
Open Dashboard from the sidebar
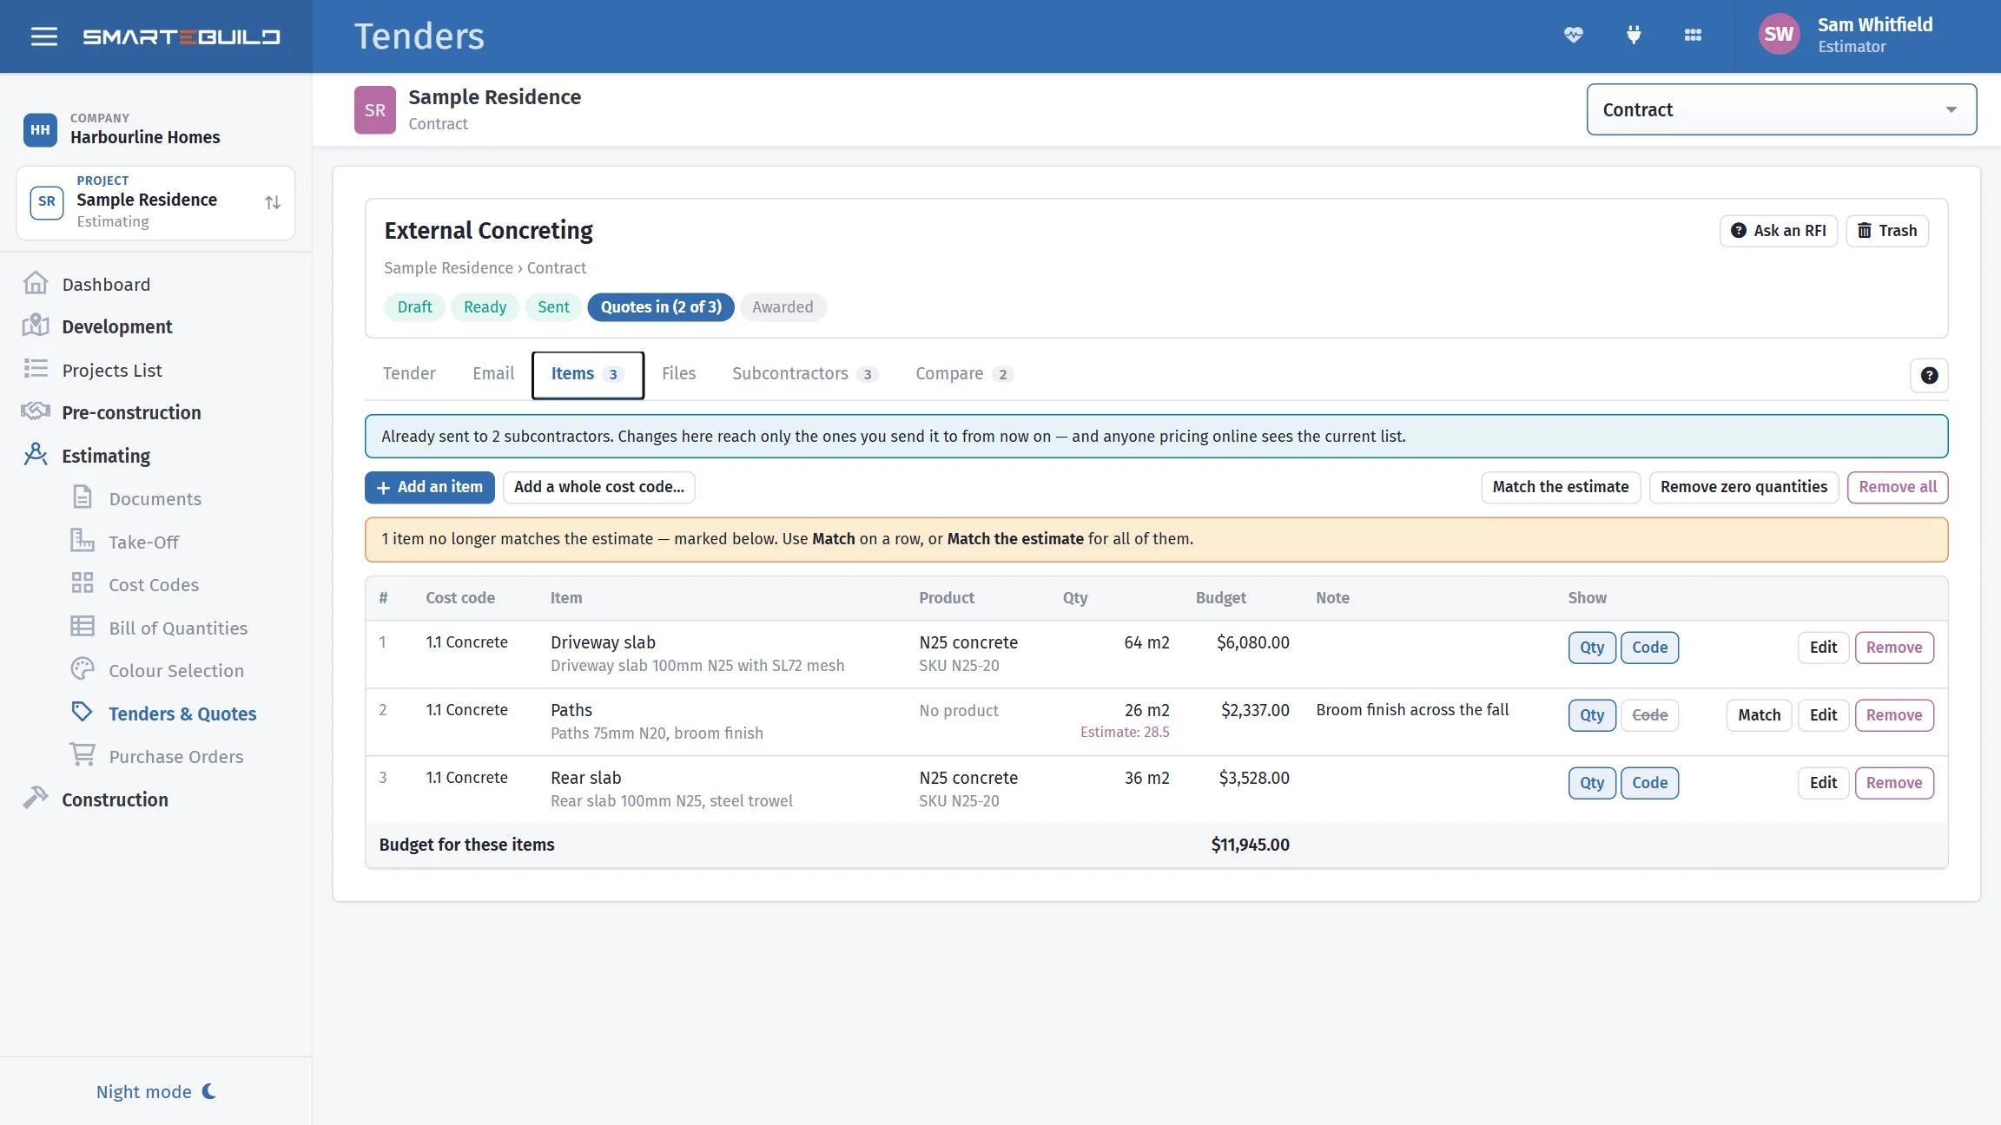pos(106,285)
